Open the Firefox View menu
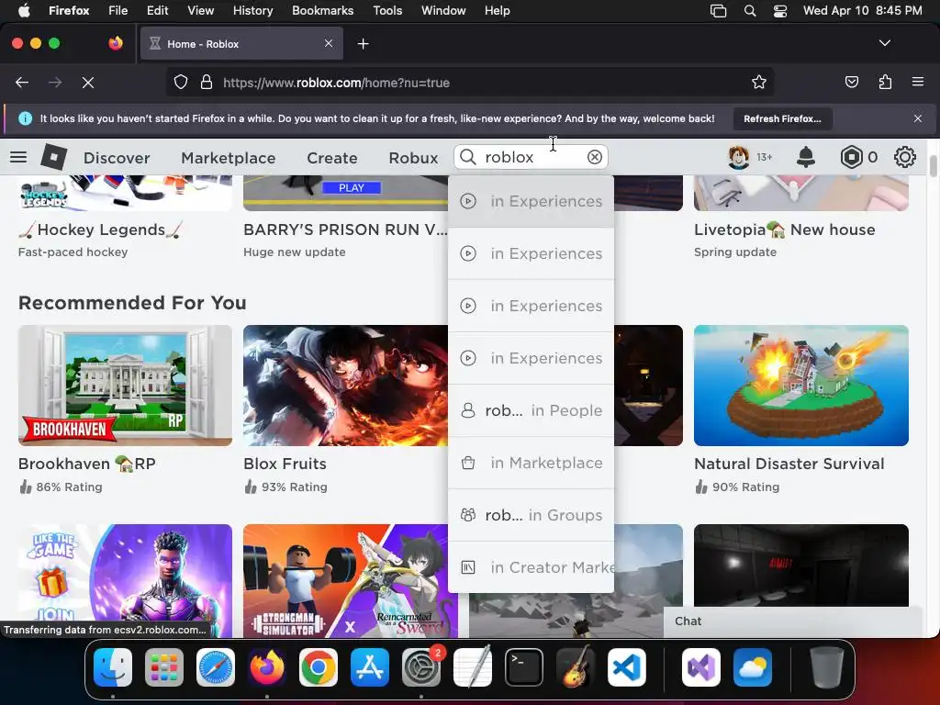This screenshot has height=705, width=940. pyautogui.click(x=200, y=11)
